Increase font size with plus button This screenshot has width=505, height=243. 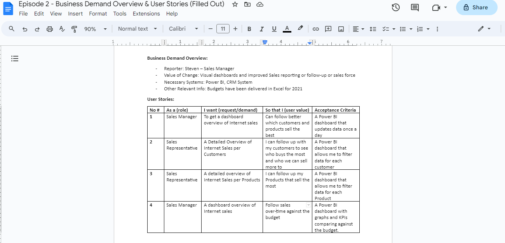pos(235,29)
